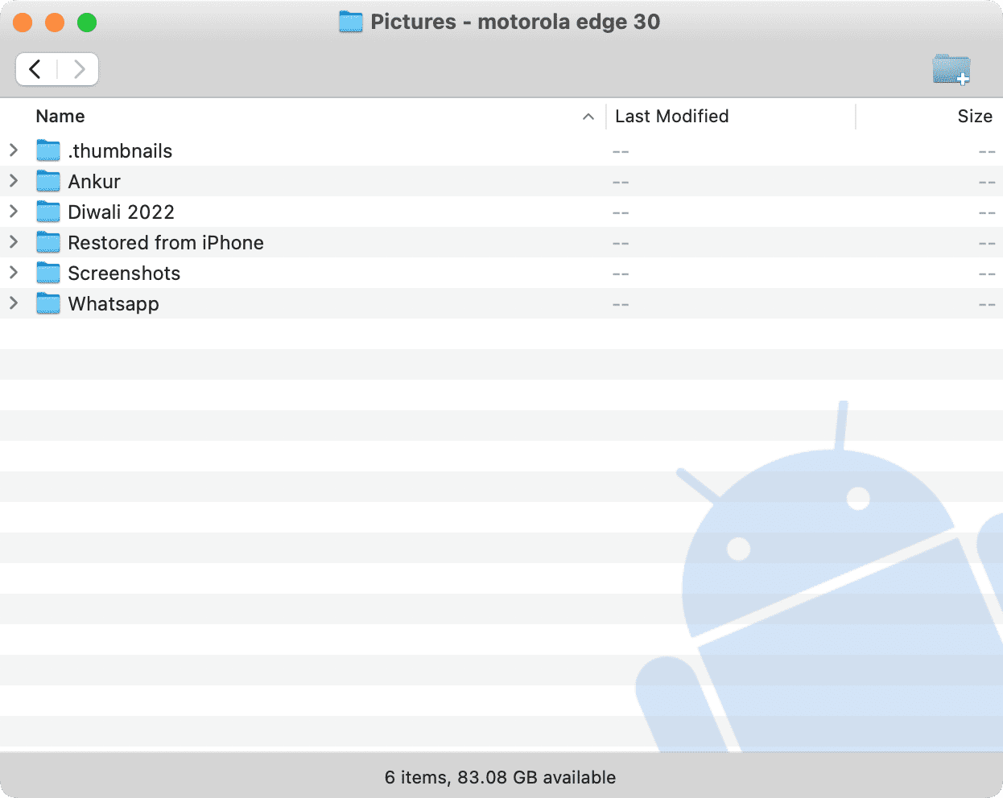The height and width of the screenshot is (798, 1003).
Task: Expand the Restored from iPhone folder
Action: tap(14, 242)
